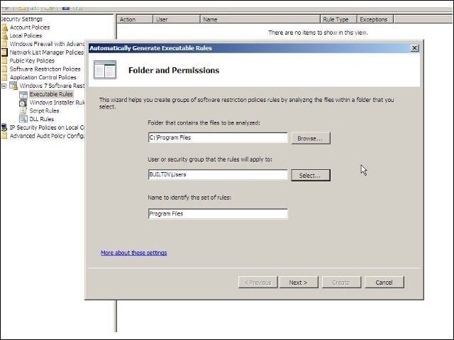Select Advanced Audit Policy Configuration node
The height and width of the screenshot is (340, 454).
pyautogui.click(x=47, y=136)
